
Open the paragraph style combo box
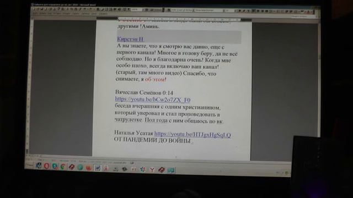[182, 10]
